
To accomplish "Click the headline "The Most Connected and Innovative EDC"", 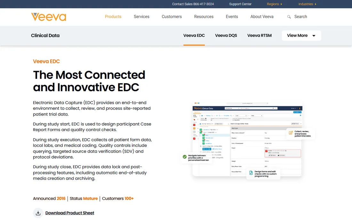I will click(89, 81).
